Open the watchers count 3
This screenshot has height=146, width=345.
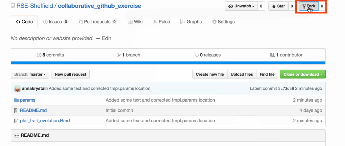pos(261,6)
